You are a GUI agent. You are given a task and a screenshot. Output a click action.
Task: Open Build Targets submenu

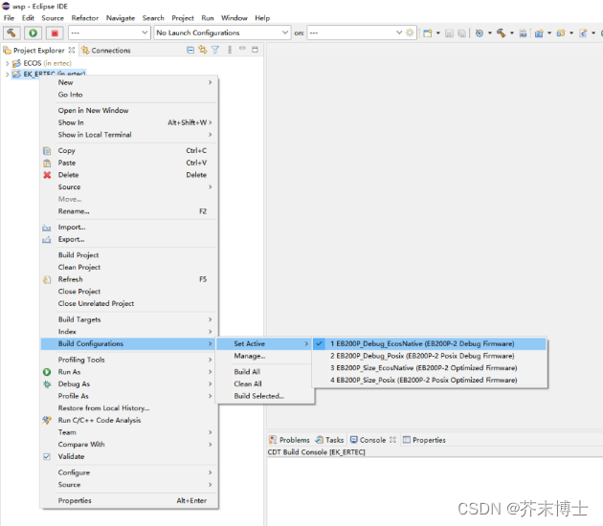[x=129, y=319]
